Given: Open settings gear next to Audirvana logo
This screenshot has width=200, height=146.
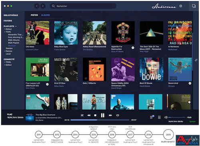Looking at the screenshot, I should tap(181, 6).
